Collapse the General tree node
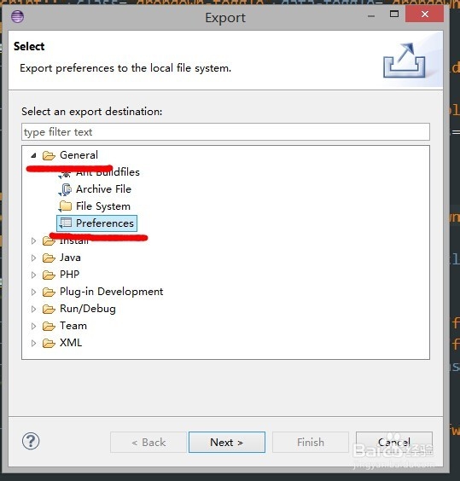Viewport: 460px width, 481px height. [x=33, y=155]
